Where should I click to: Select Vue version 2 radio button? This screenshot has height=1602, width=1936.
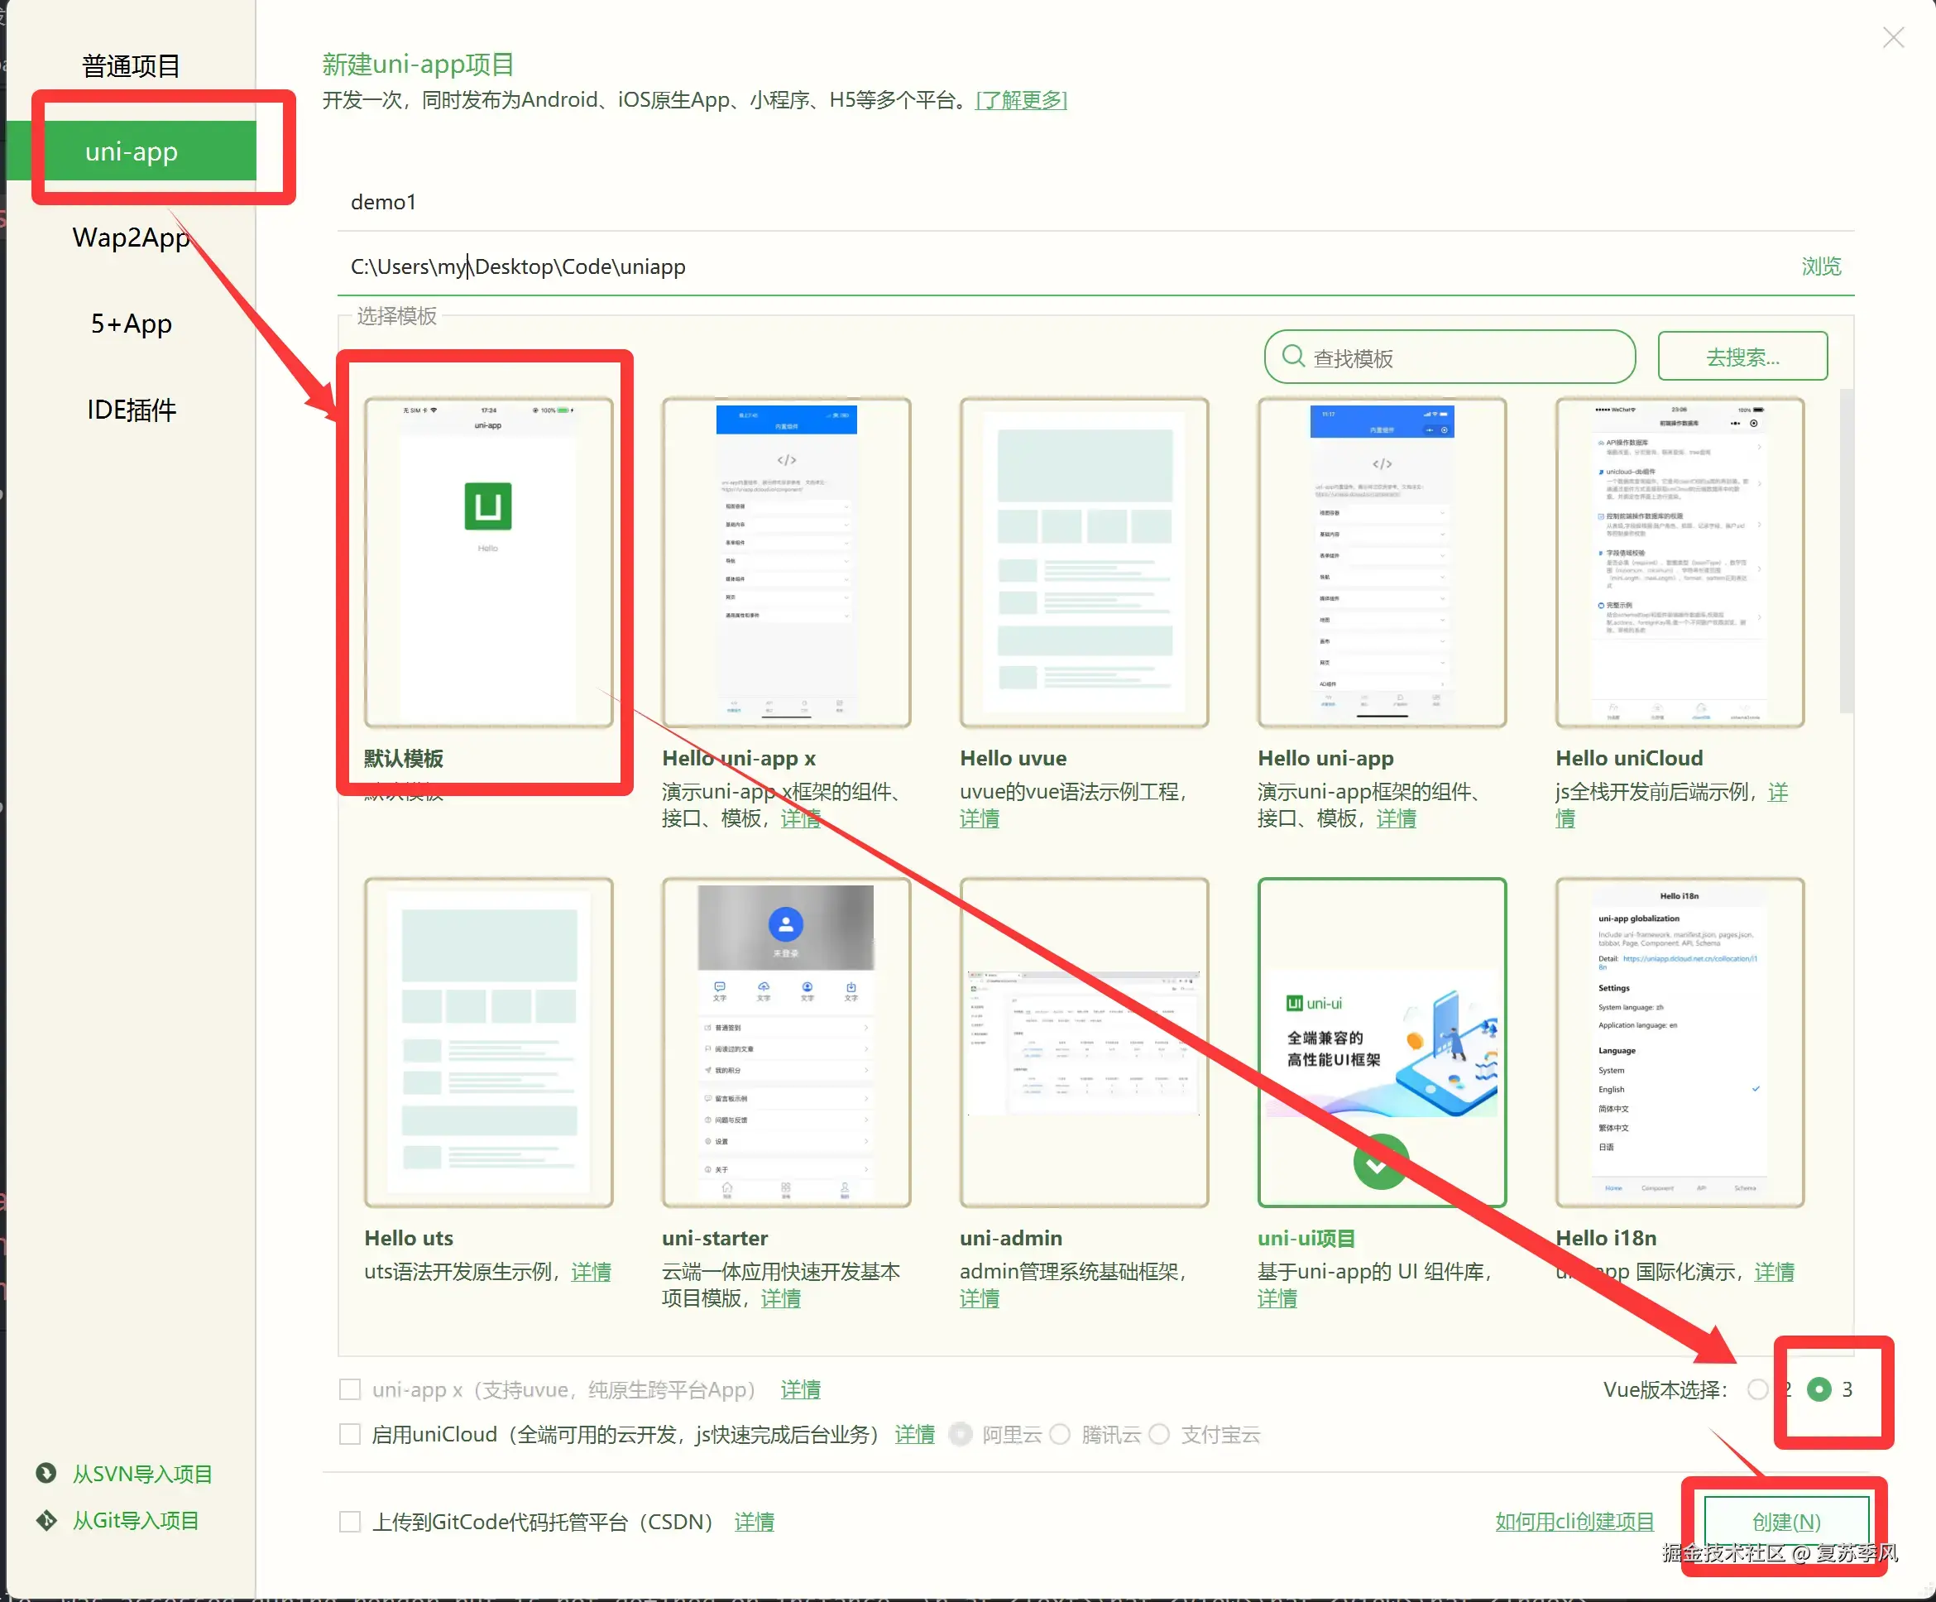click(1757, 1389)
